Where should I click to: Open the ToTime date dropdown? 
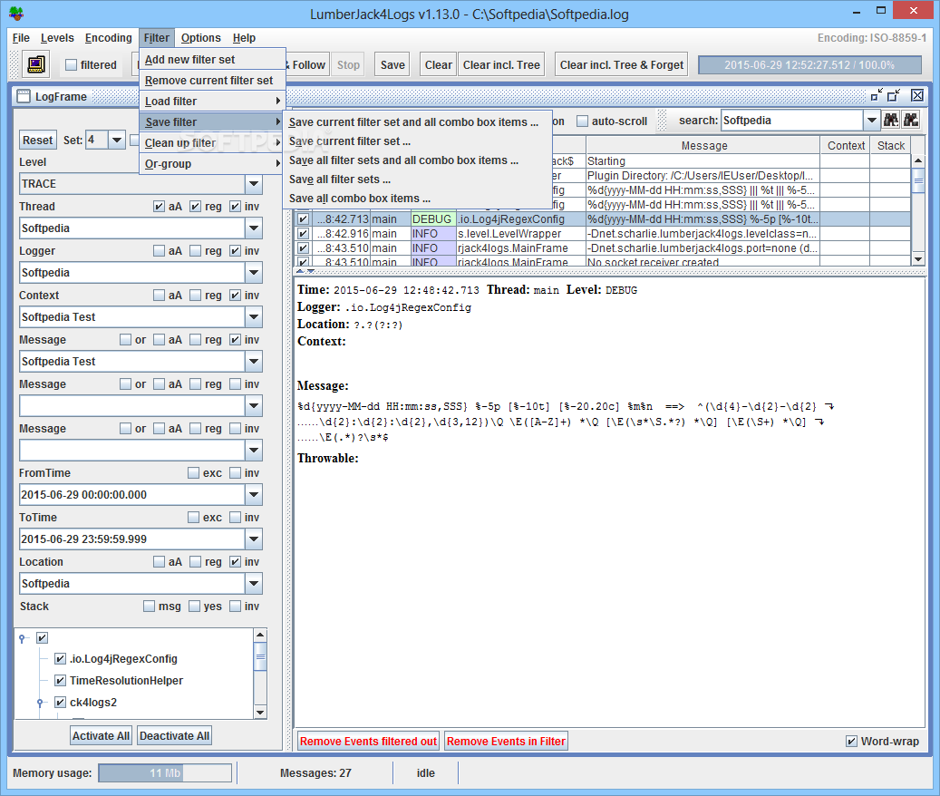(x=254, y=539)
